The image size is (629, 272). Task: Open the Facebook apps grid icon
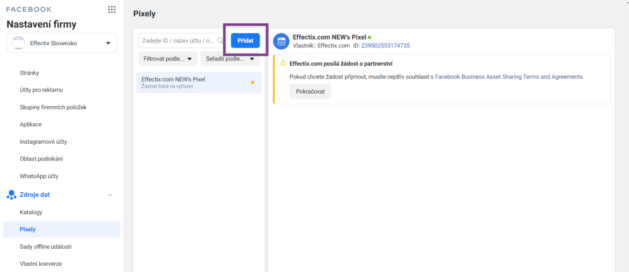[112, 10]
